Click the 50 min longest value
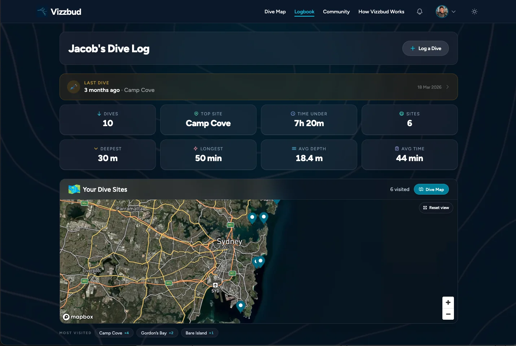The height and width of the screenshot is (346, 516). click(208, 158)
